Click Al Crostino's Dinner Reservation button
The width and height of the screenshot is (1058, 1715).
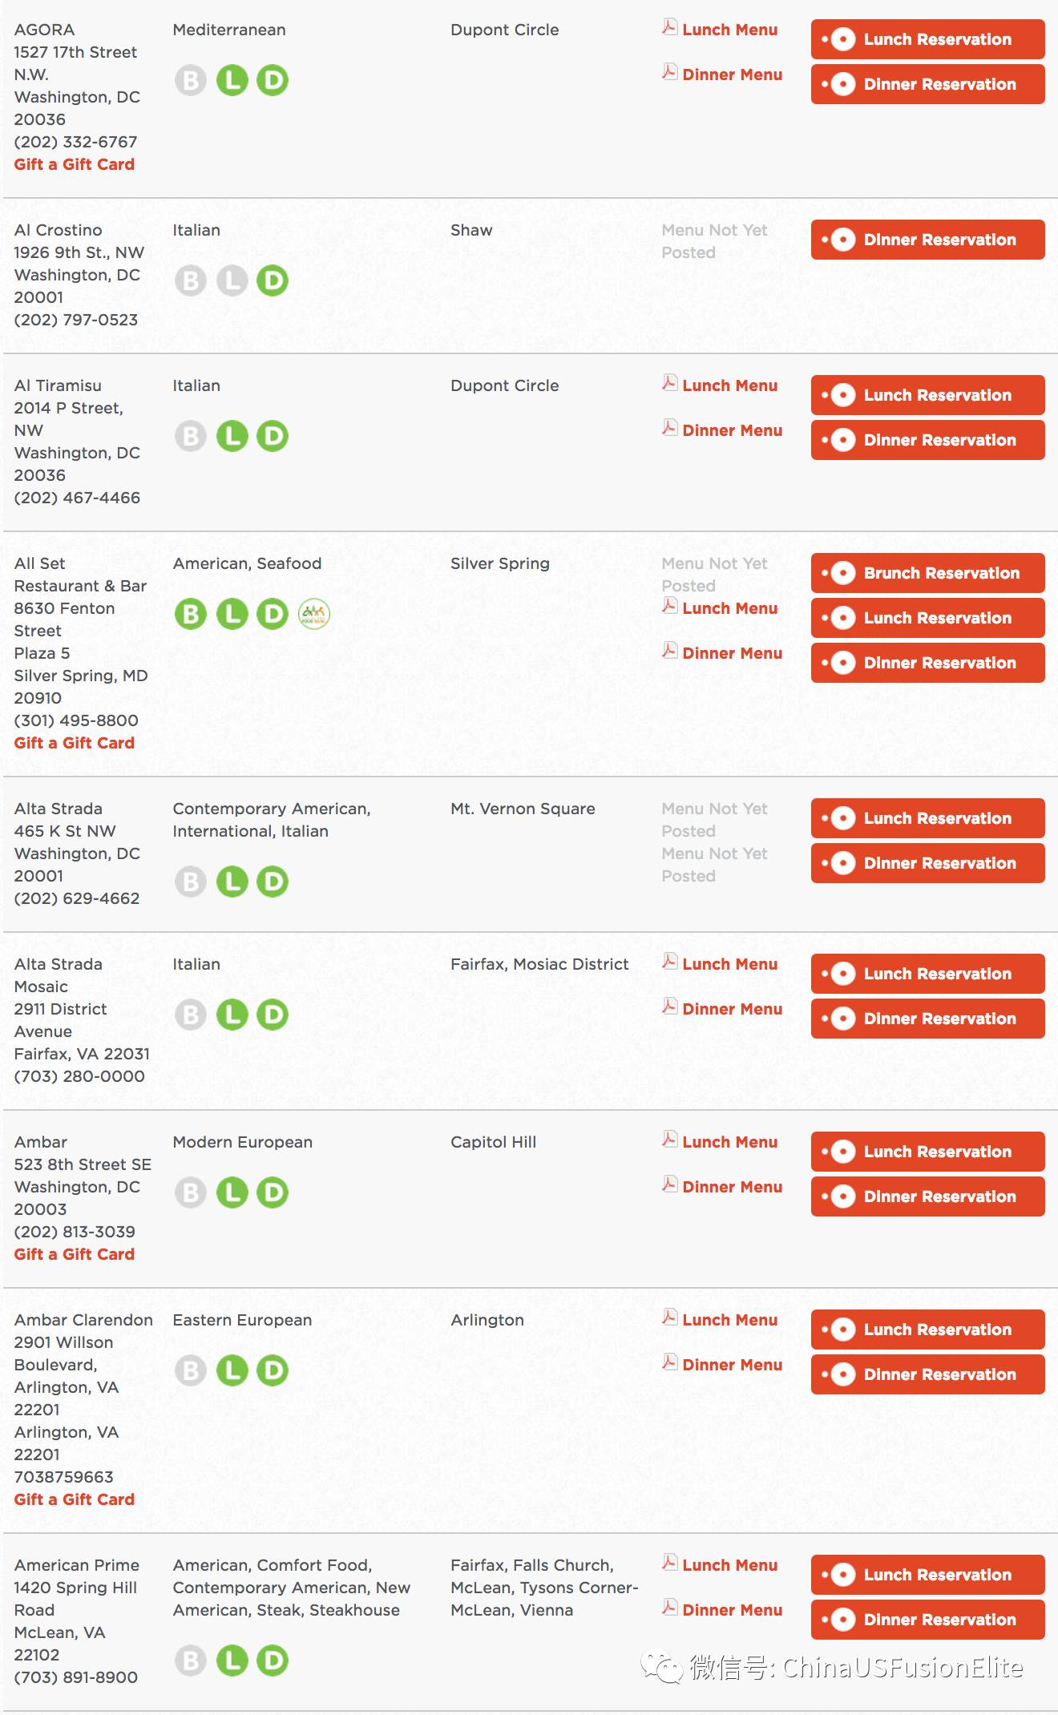point(928,240)
